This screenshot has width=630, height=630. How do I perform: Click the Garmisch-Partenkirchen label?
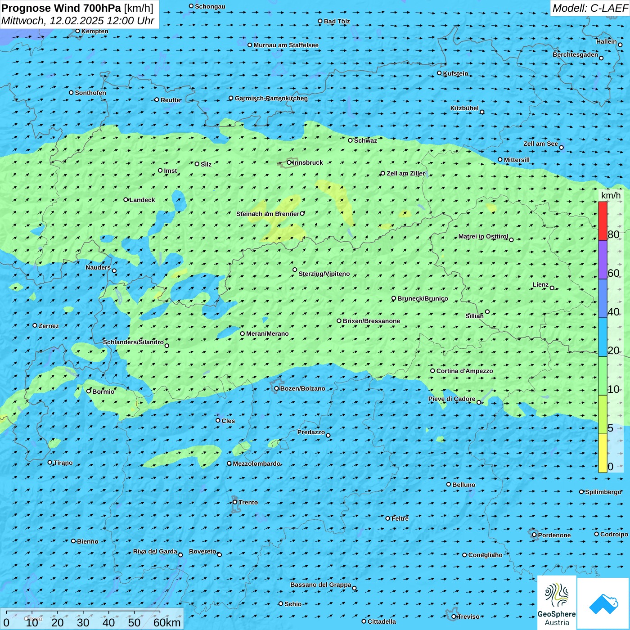point(271,98)
